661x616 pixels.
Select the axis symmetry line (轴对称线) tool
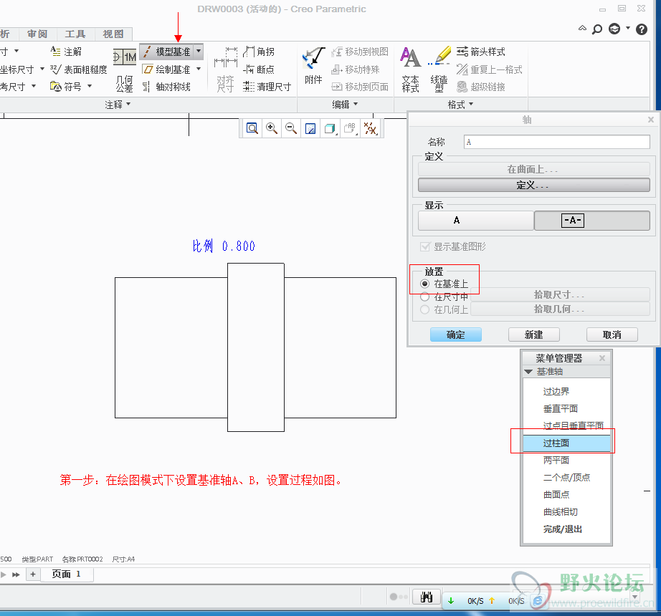click(x=167, y=87)
